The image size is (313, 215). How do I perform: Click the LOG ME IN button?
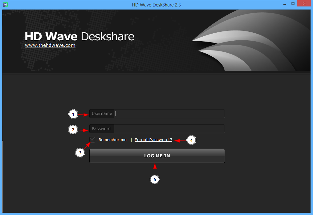[x=157, y=156]
